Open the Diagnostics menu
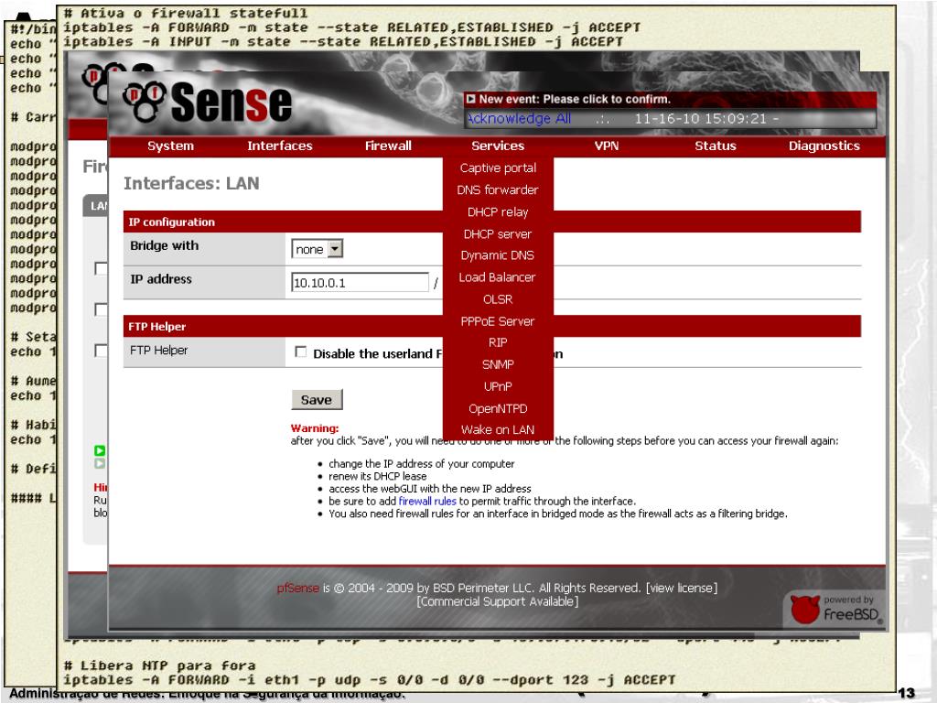The image size is (937, 703). (824, 146)
